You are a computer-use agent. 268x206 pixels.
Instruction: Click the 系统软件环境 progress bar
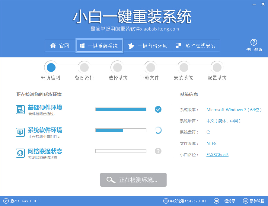click(120, 130)
